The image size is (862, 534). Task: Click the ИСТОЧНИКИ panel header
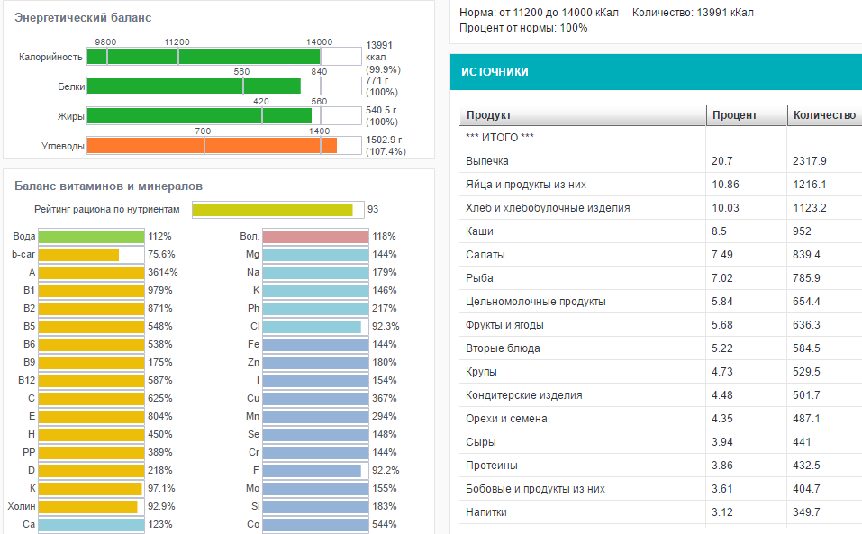(655, 72)
